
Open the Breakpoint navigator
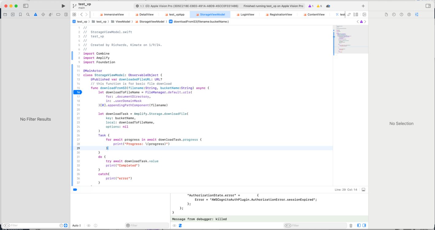point(58,14)
